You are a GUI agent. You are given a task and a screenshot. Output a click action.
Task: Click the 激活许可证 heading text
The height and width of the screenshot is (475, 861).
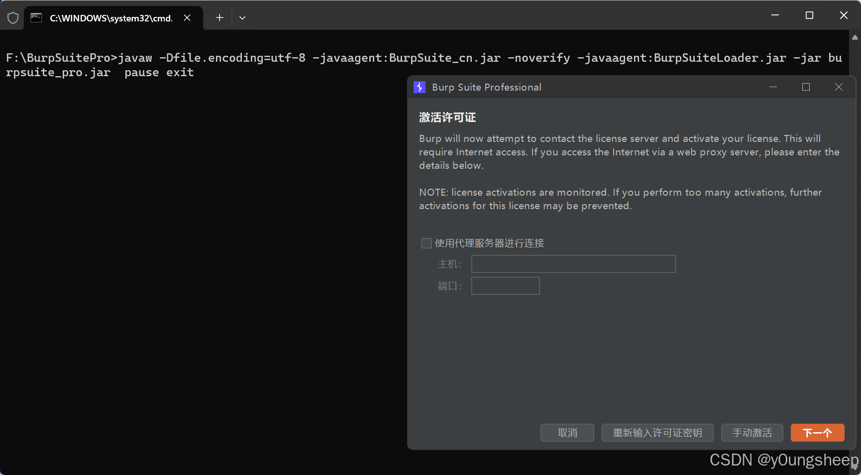pos(447,118)
